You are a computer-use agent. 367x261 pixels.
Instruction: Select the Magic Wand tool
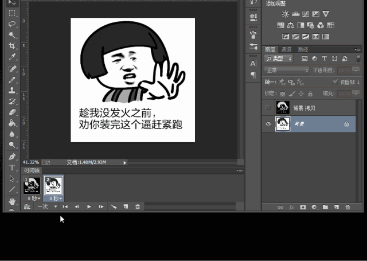click(12, 35)
